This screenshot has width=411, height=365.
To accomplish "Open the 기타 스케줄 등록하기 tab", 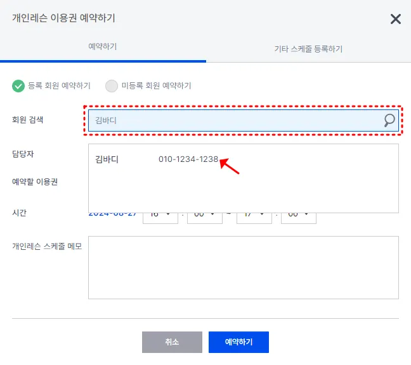I will click(x=308, y=49).
